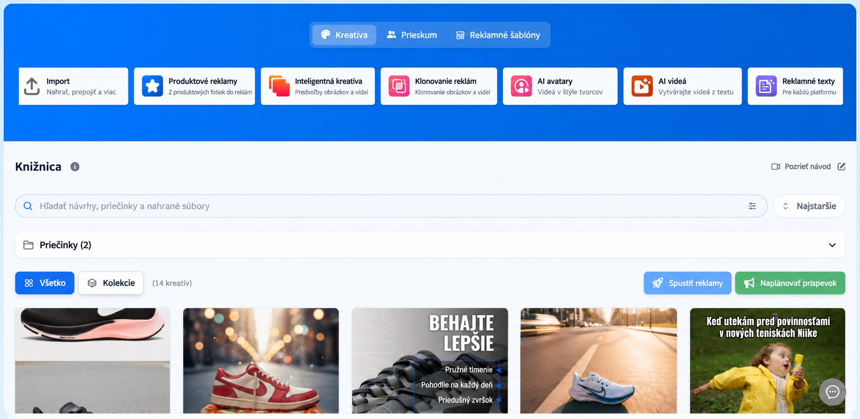
Task: Click the blue star Produktové reklamy icon
Action: pos(152,86)
